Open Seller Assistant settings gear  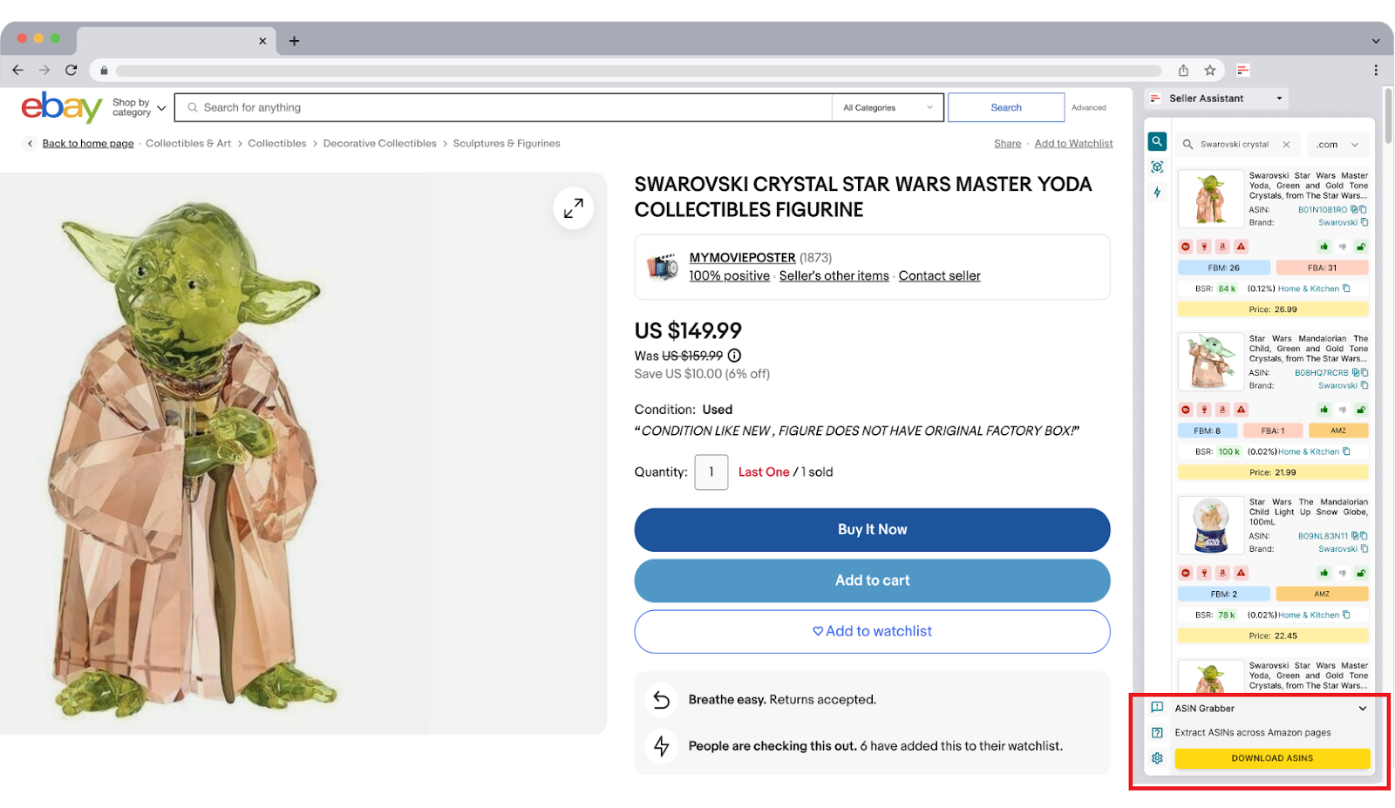(x=1157, y=758)
